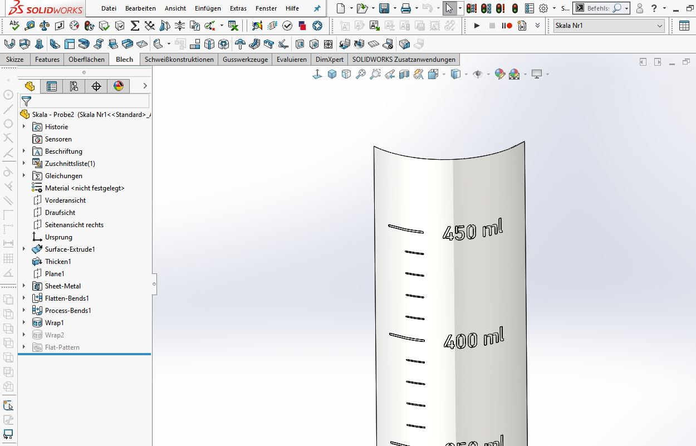The width and height of the screenshot is (696, 446).
Task: Expand the Historie tree node
Action: click(x=24, y=127)
